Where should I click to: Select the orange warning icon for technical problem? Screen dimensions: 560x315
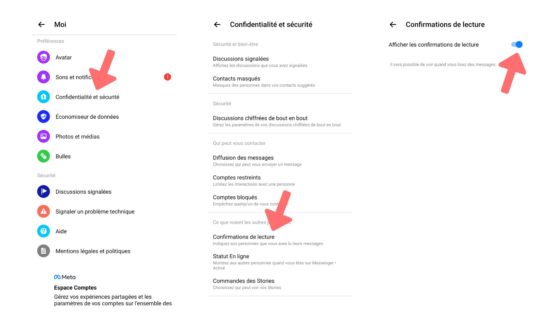tap(43, 211)
